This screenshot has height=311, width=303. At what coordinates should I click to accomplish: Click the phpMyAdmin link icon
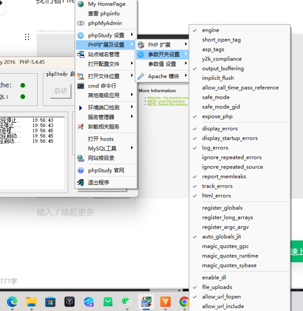[x=81, y=23]
